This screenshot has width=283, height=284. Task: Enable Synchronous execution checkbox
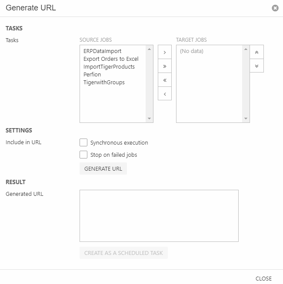pos(84,142)
